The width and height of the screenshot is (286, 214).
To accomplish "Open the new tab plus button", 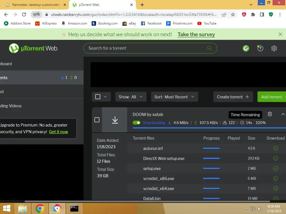I will tap(142, 5).
